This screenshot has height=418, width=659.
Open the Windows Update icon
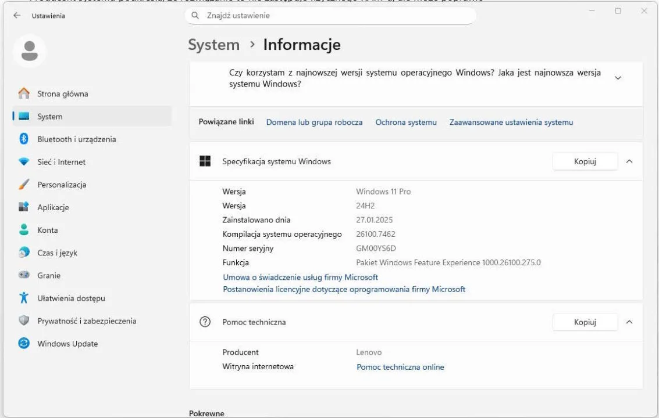pyautogui.click(x=24, y=344)
